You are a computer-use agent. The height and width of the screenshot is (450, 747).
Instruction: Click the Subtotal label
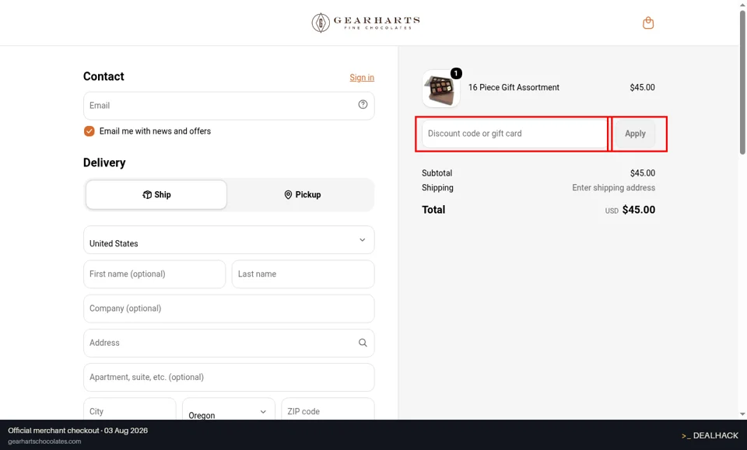[x=437, y=173]
